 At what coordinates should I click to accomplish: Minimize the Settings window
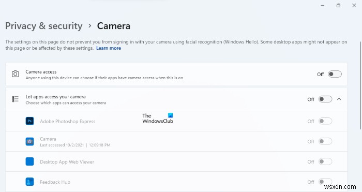[323, 5]
